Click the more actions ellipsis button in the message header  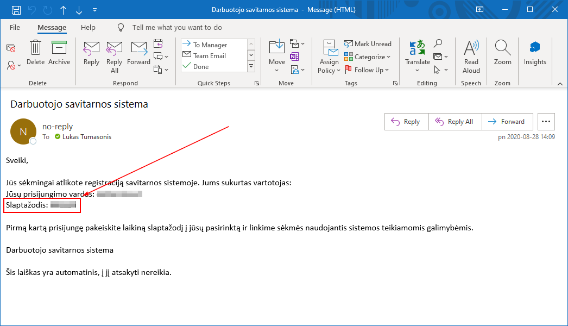pos(546,122)
